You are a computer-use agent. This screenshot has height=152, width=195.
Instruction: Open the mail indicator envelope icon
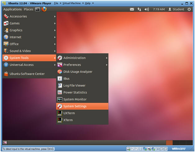pyautogui.click(x=132, y=9)
